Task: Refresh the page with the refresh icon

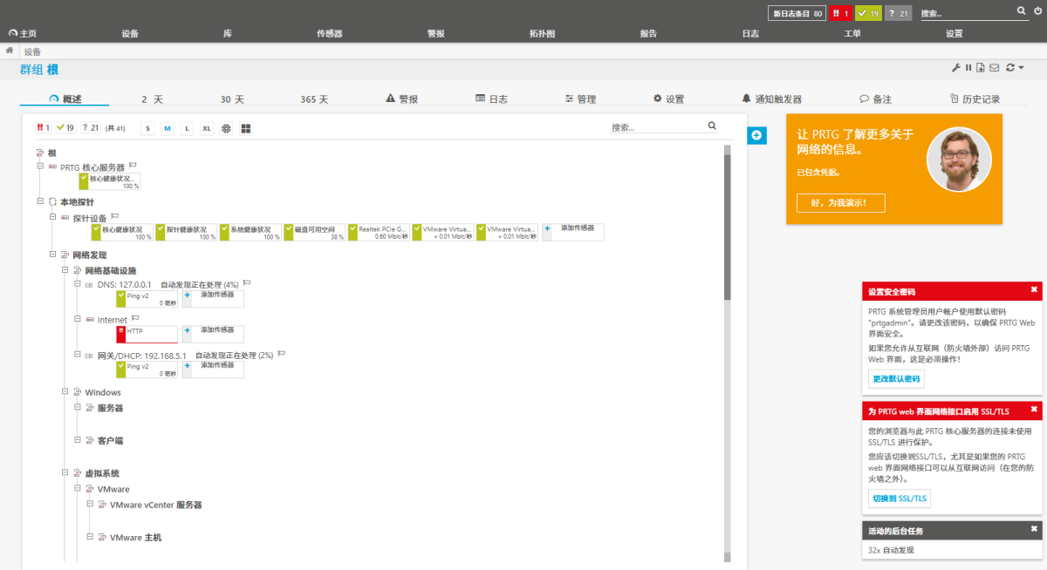Action: (1009, 67)
